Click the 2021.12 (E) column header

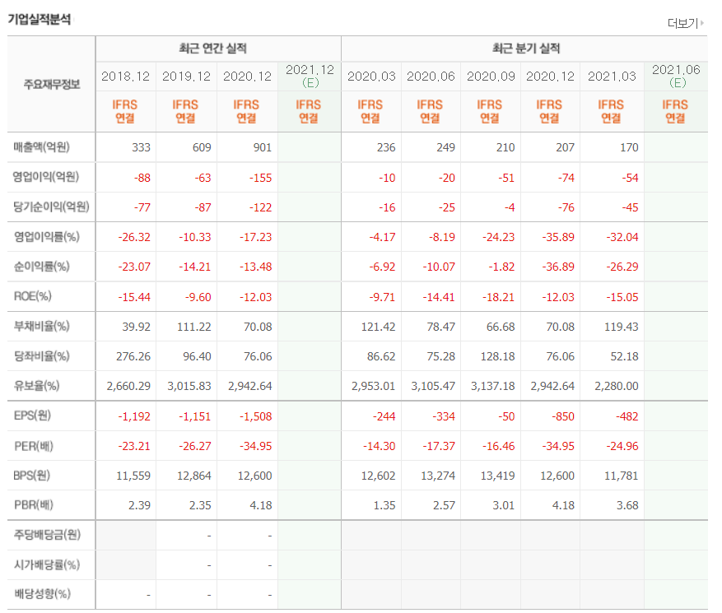[310, 76]
